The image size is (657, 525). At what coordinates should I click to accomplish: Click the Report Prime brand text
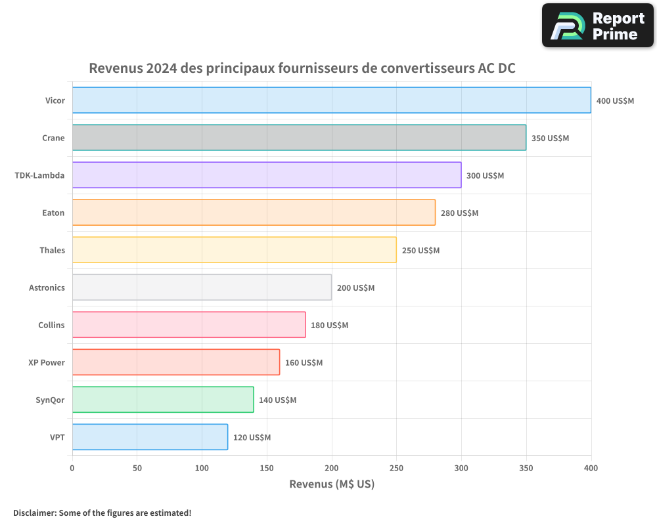[618, 26]
